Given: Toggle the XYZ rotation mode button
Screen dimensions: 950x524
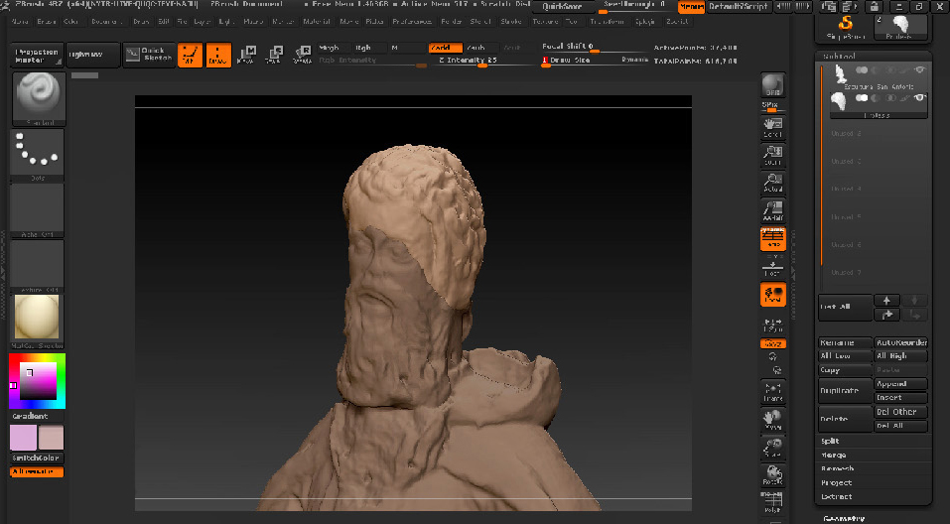Looking at the screenshot, I should 772,343.
